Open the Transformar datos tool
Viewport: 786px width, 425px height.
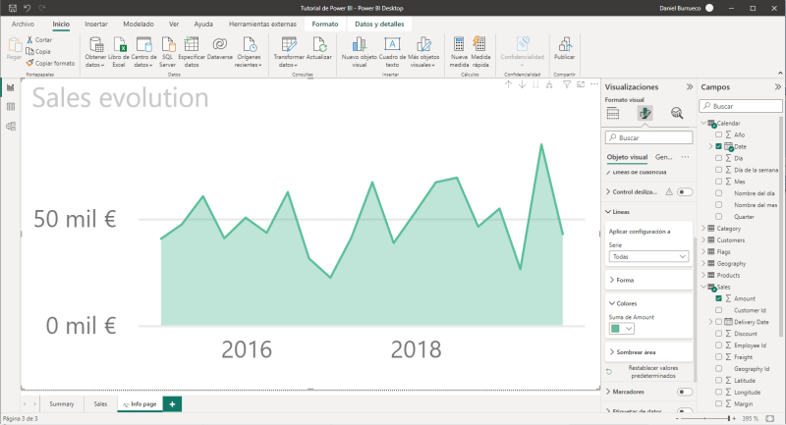pyautogui.click(x=289, y=45)
